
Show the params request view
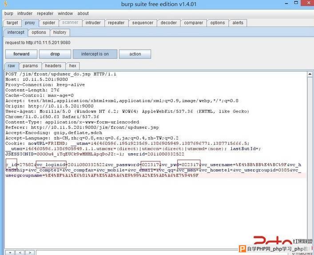point(30,66)
